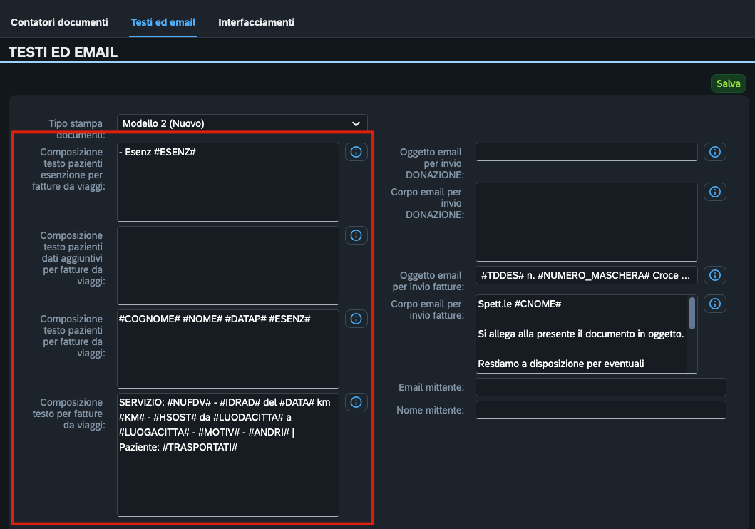Click the field containing #TDDES# n. #NUMERO_MASCHERA#

[586, 275]
